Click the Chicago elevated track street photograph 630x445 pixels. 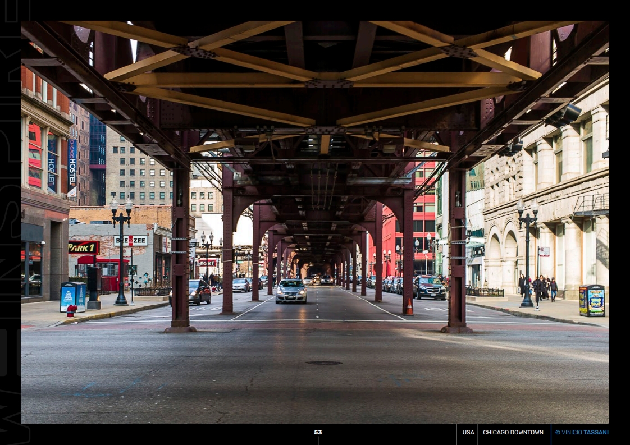click(315, 222)
